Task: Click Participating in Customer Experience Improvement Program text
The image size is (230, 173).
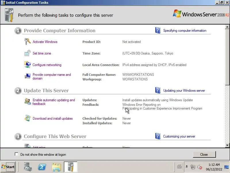Action: (162, 108)
